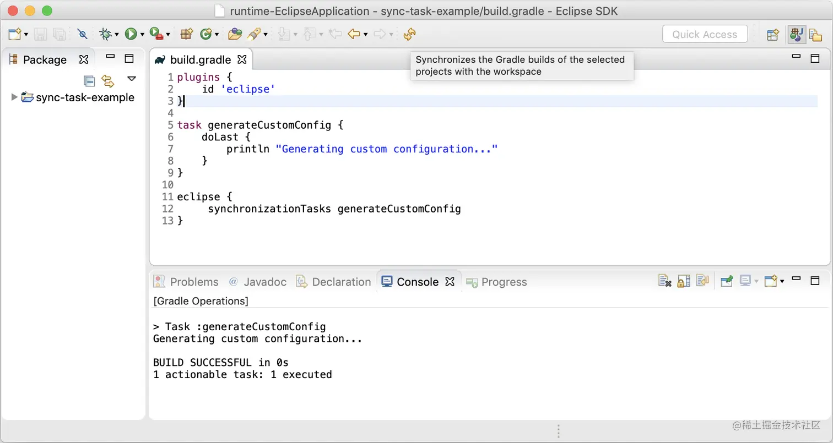Switch to the Problems tab
The width and height of the screenshot is (833, 443).
tap(187, 282)
